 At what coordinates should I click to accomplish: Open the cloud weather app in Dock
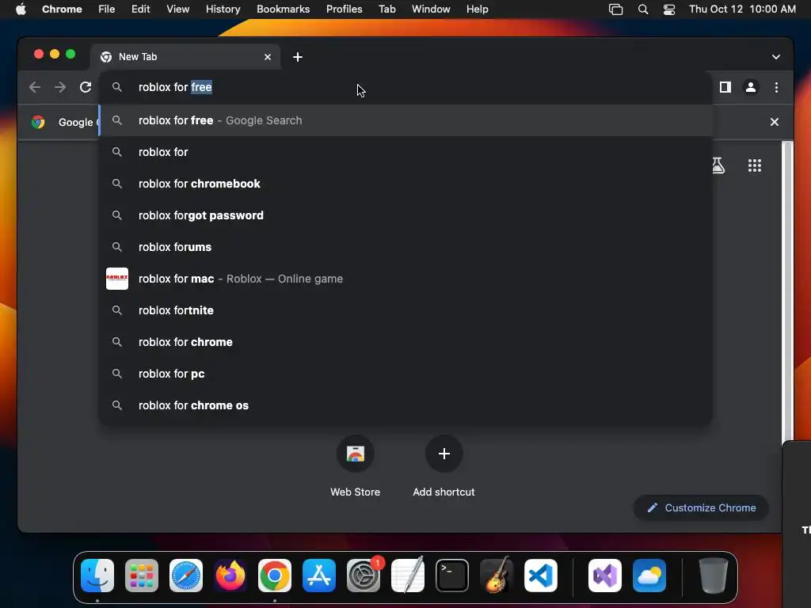point(649,576)
